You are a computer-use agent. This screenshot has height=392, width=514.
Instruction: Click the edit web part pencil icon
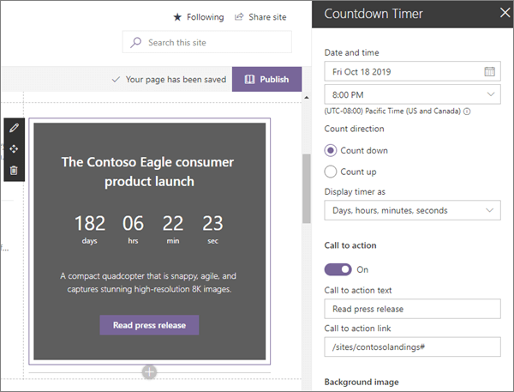click(x=14, y=128)
